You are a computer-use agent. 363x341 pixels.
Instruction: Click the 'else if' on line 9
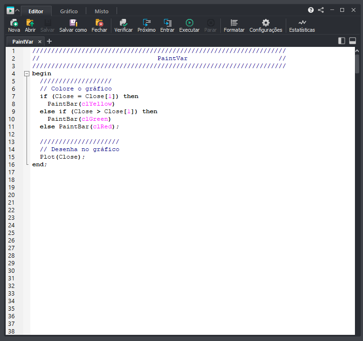[x=53, y=111]
